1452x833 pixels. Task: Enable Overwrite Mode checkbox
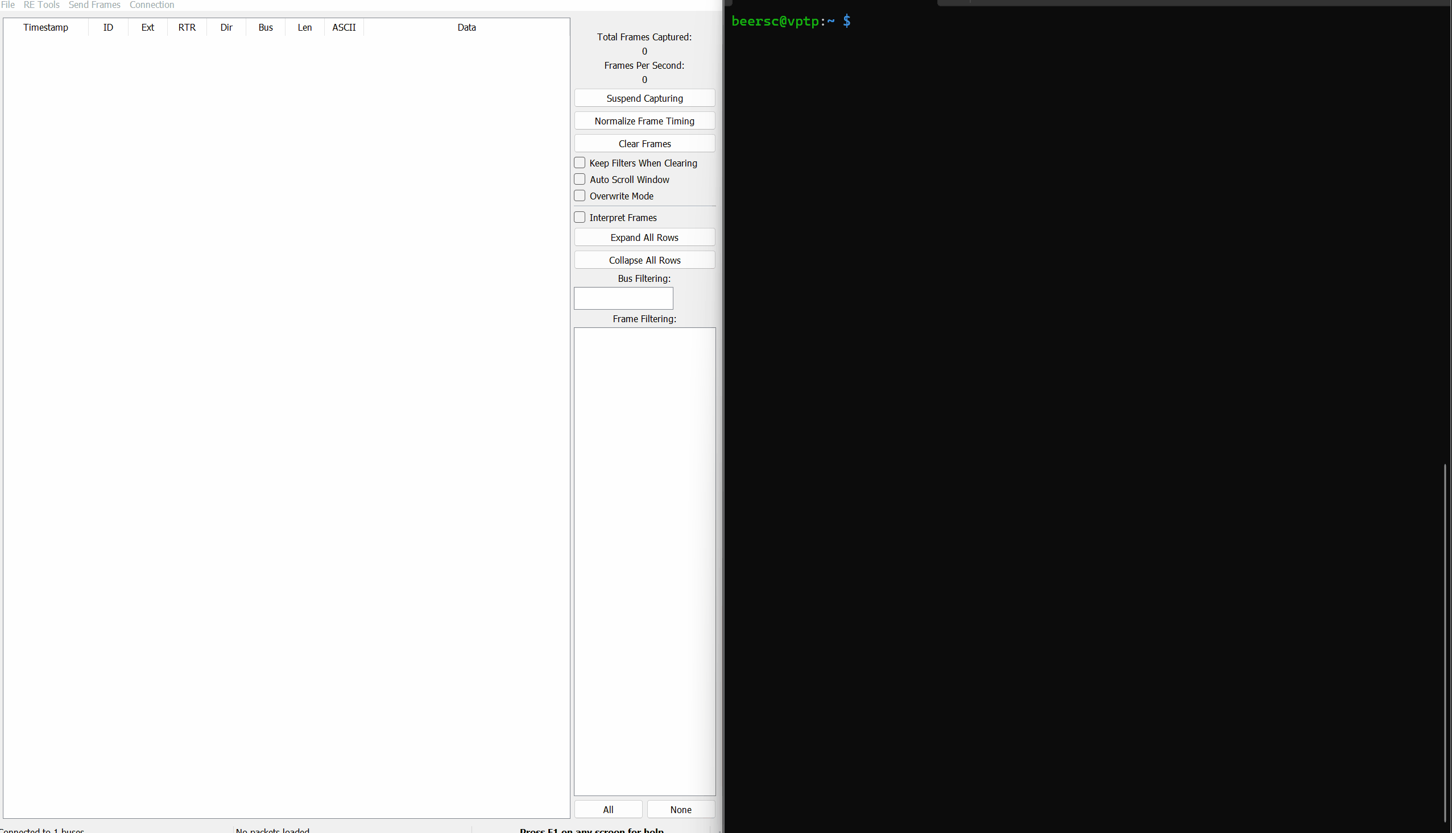tap(580, 196)
